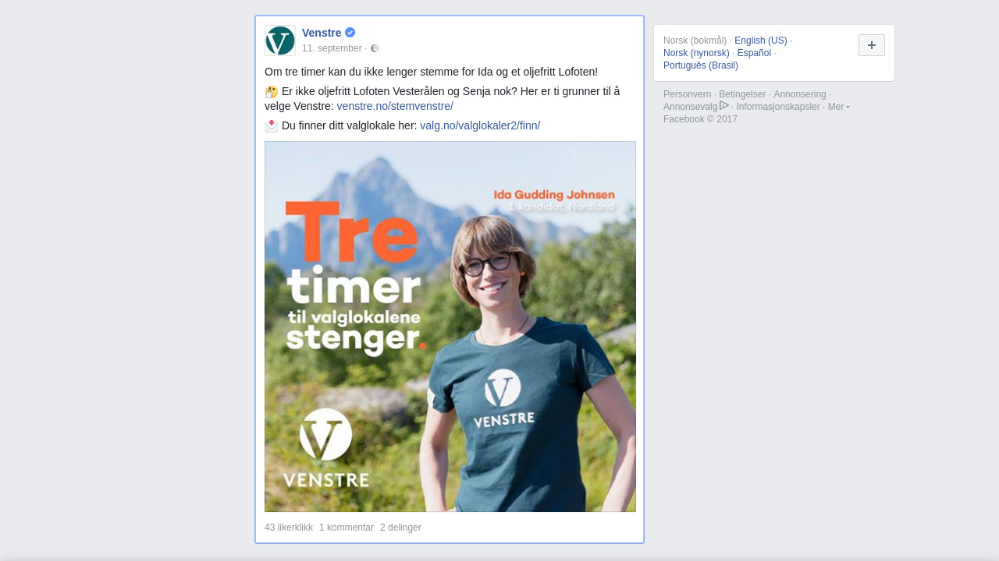Viewport: 999px width, 561px height.
Task: Open the Venstre page name link
Action: tap(322, 33)
